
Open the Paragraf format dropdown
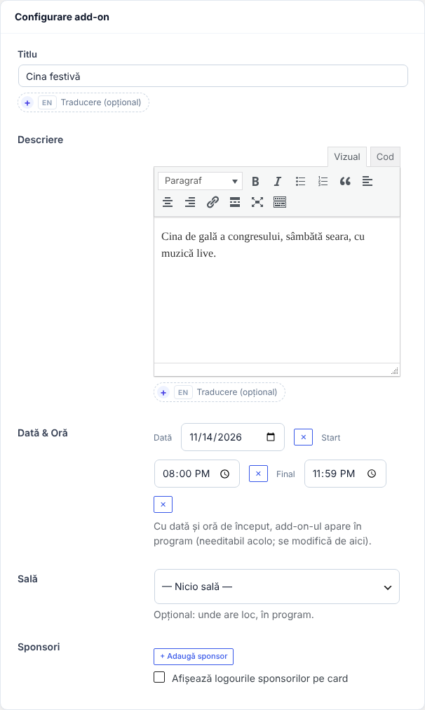tap(200, 181)
